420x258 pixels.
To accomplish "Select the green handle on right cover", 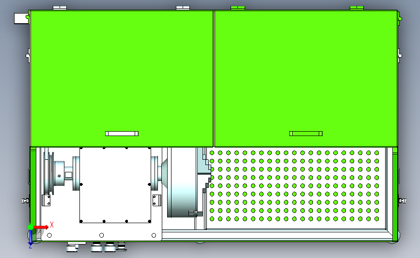I will point(306,134).
